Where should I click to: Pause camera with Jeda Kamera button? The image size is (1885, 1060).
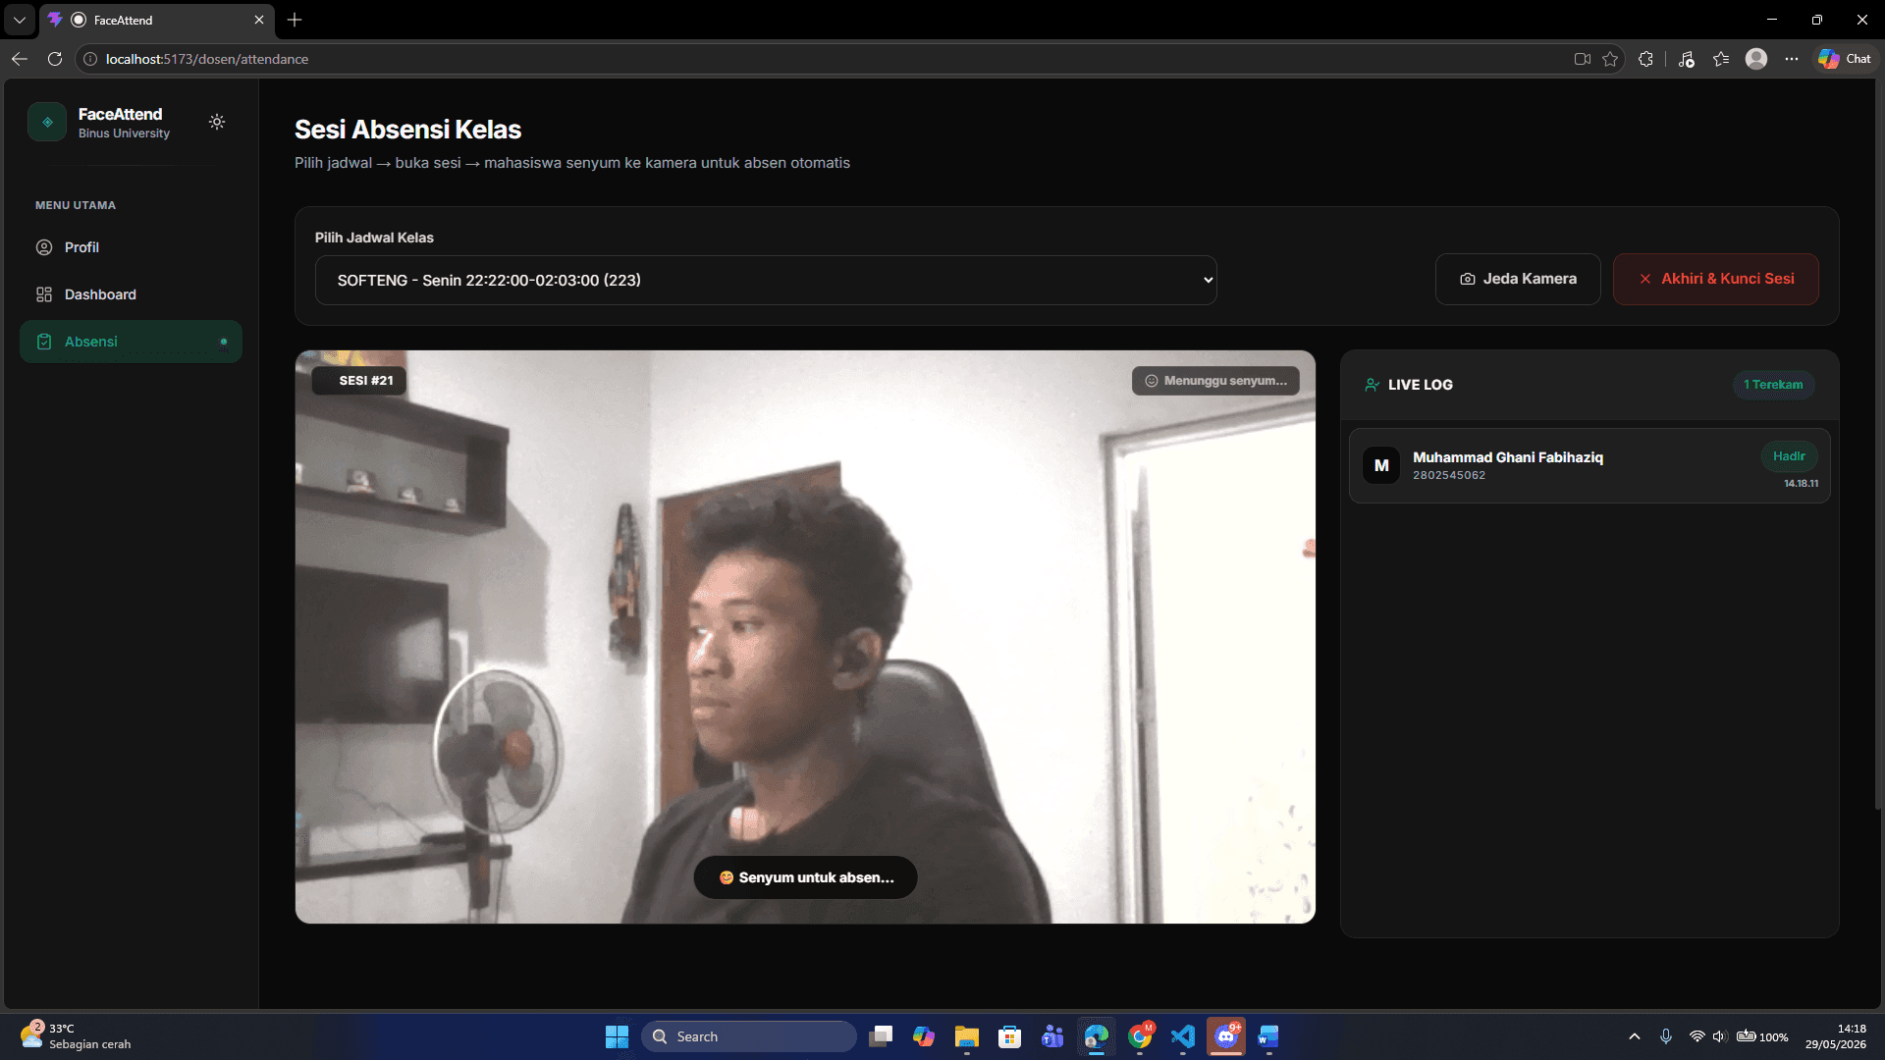tap(1518, 279)
